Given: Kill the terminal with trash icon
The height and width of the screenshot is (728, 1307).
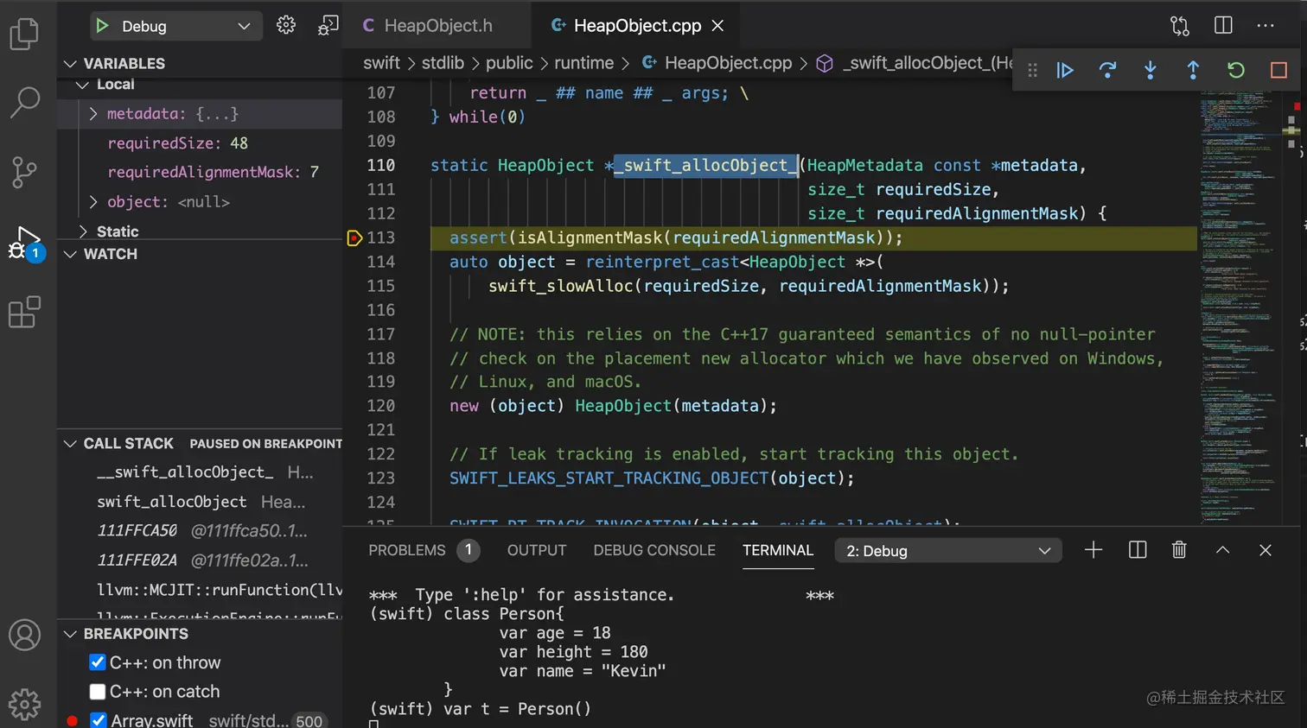Looking at the screenshot, I should tap(1179, 550).
